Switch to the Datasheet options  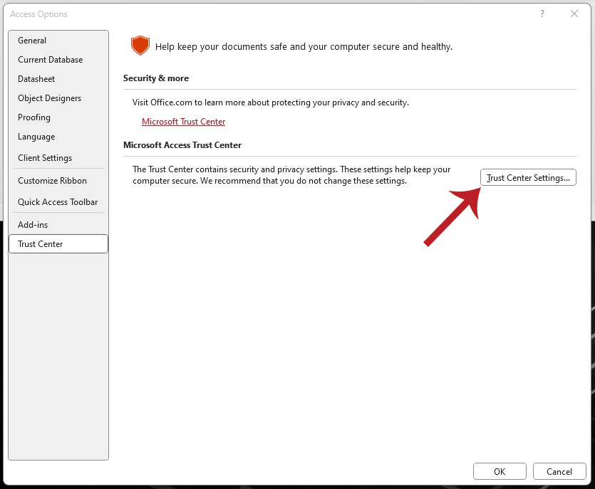coord(36,79)
